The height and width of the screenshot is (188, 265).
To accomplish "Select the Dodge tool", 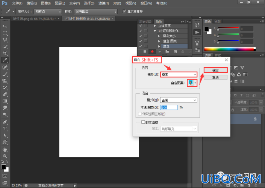I will point(5,114).
